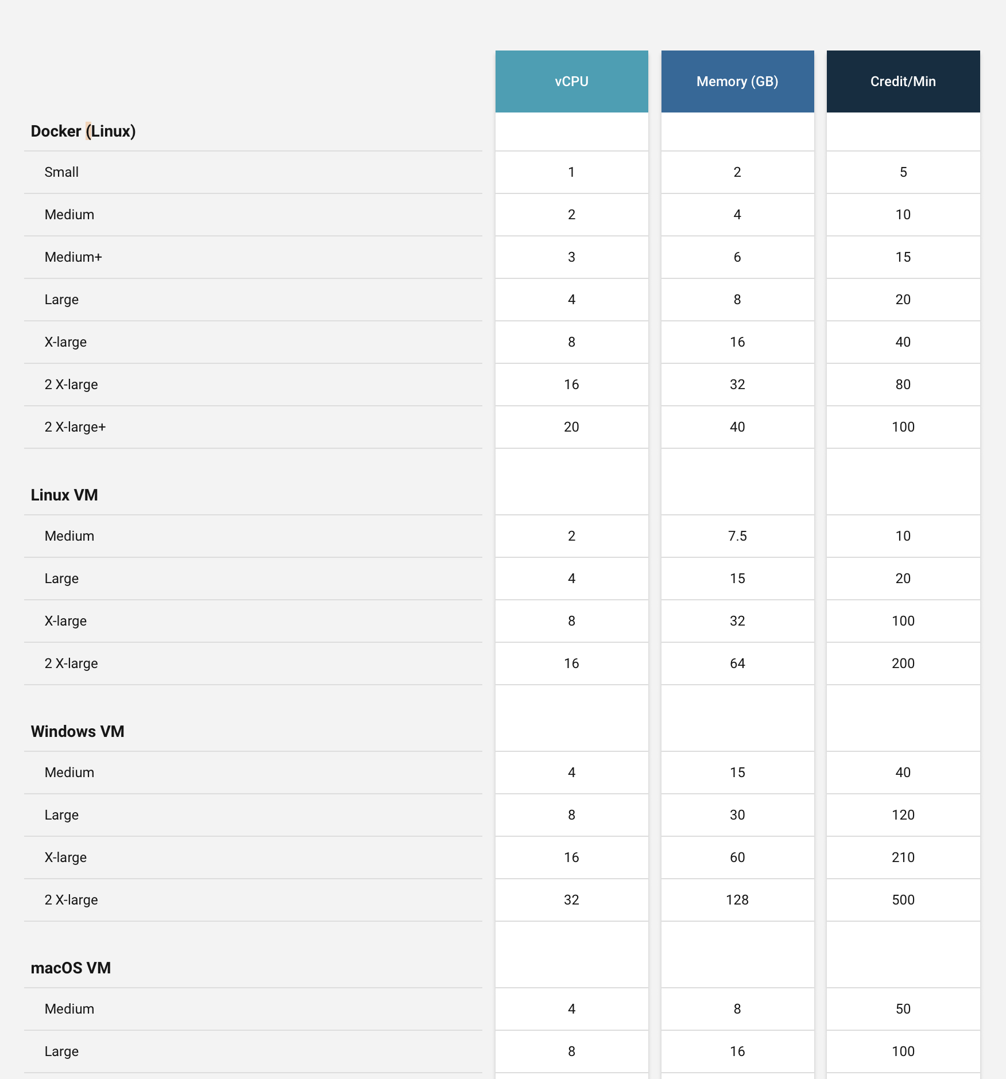Click the Credit/Min column header

[x=903, y=81]
